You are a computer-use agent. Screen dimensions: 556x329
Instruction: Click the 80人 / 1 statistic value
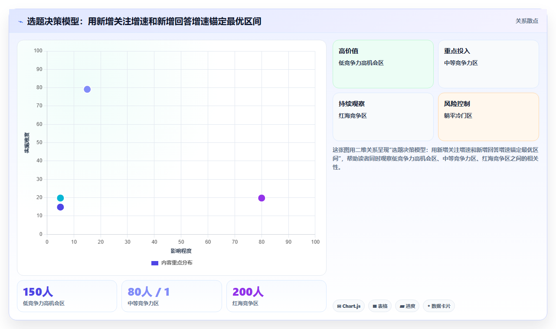point(149,292)
